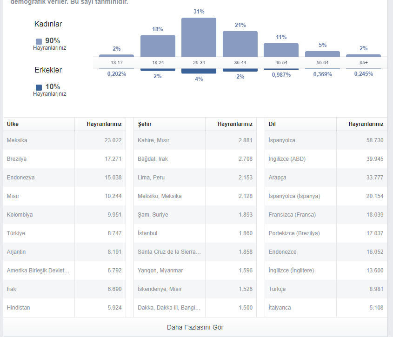Click the Dil column header
Image resolution: width=393 pixels, height=337 pixels.
(272, 124)
